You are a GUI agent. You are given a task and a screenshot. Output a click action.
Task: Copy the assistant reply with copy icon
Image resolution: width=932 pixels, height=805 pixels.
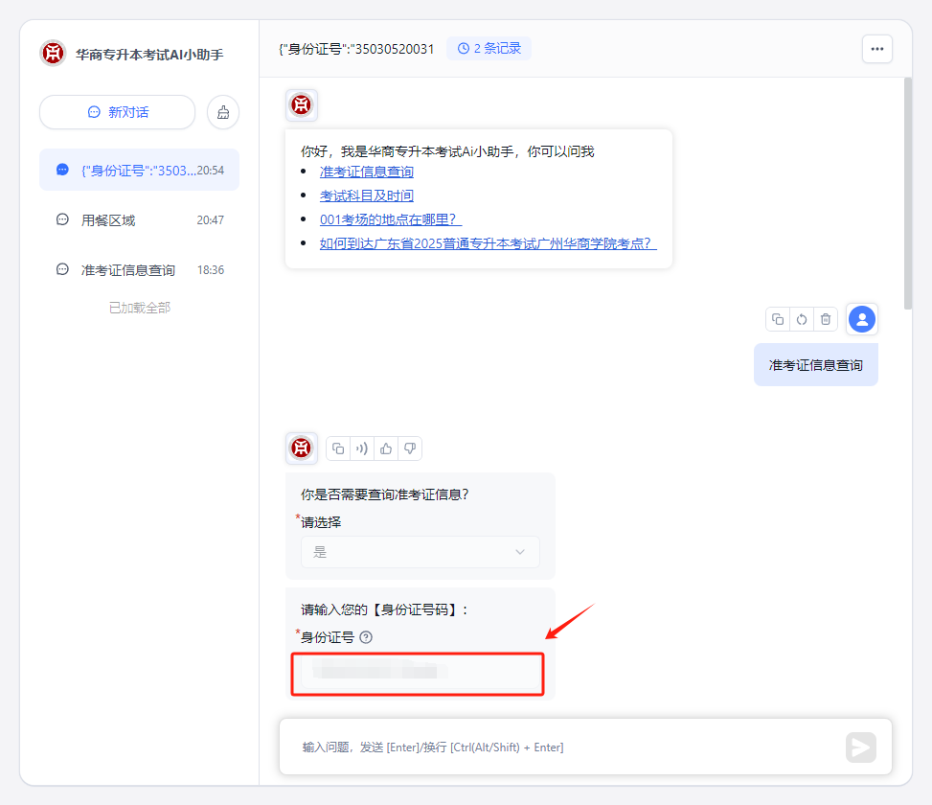pyautogui.click(x=338, y=448)
